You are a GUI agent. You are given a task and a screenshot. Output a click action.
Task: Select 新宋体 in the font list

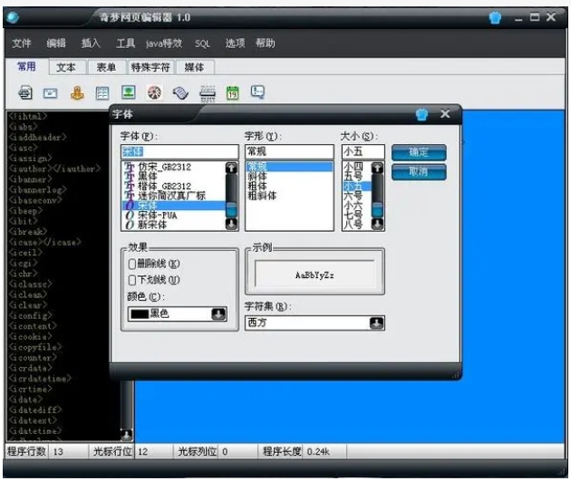(x=174, y=225)
